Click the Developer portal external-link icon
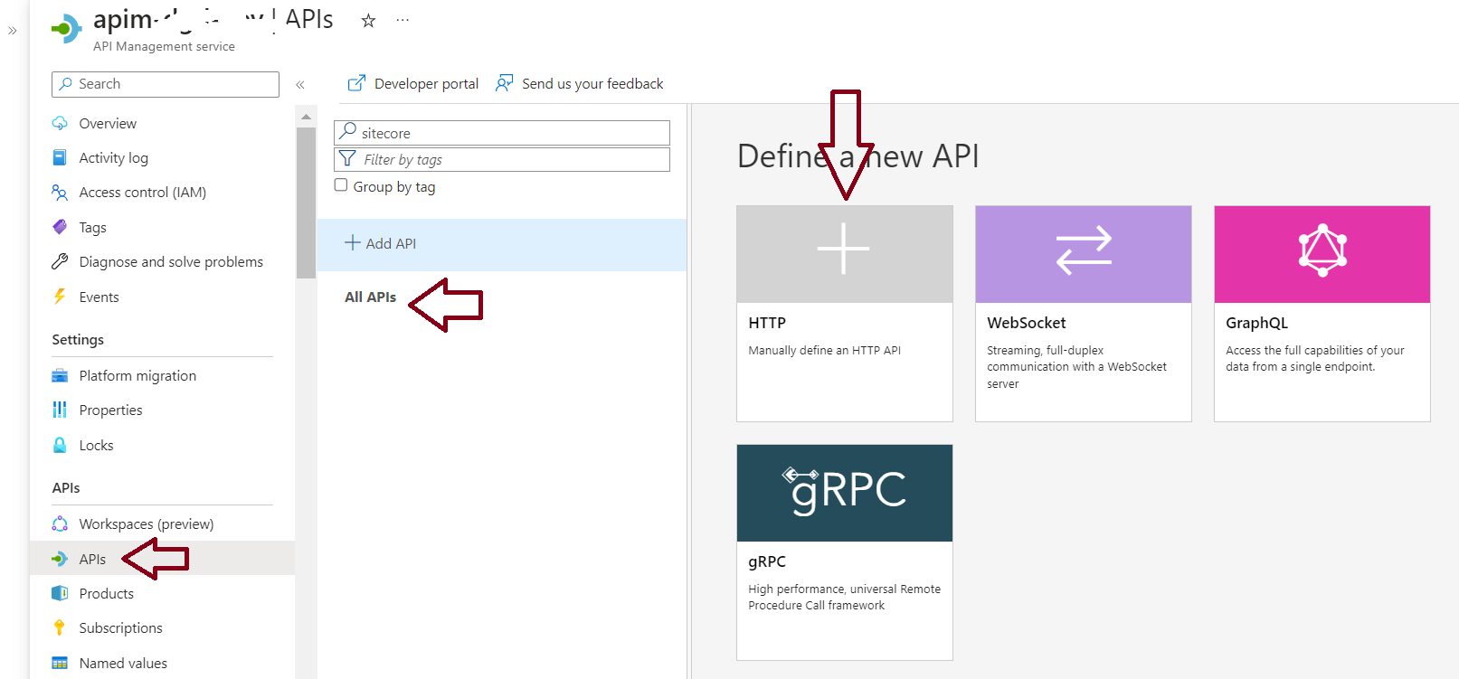The width and height of the screenshot is (1459, 679). click(x=357, y=83)
